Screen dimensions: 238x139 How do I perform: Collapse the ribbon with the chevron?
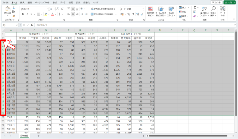234,19
